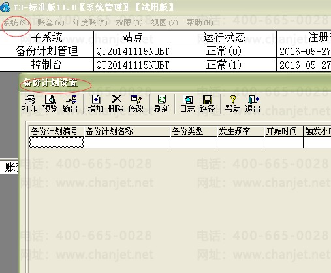Screen dimensions: 331x273
Task: Click the 打印 print icon
Action: pyautogui.click(x=30, y=104)
